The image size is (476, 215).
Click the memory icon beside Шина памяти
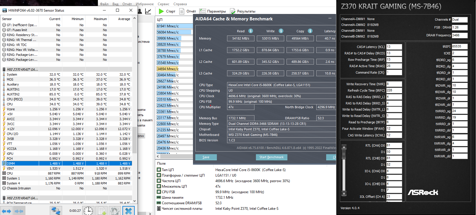point(159,197)
